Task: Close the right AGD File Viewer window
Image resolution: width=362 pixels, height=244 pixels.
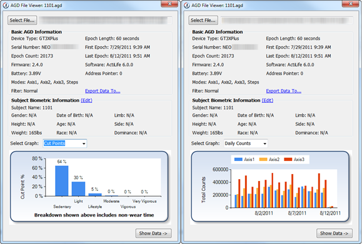Action: pyautogui.click(x=350, y=4)
